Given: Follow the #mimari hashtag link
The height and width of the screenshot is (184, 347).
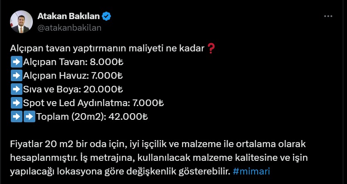Looking at the screenshot, I should coord(253,170).
